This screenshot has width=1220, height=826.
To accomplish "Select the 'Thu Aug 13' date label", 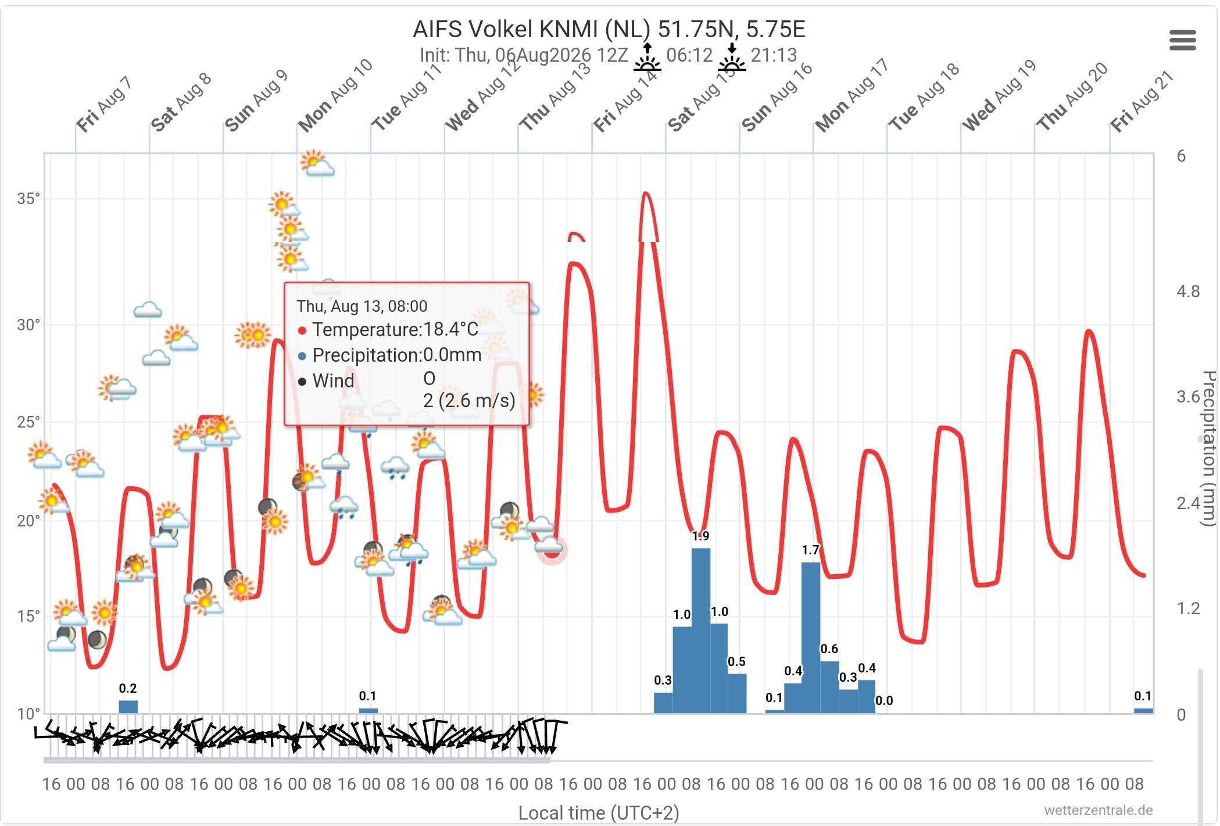I will coord(555,97).
